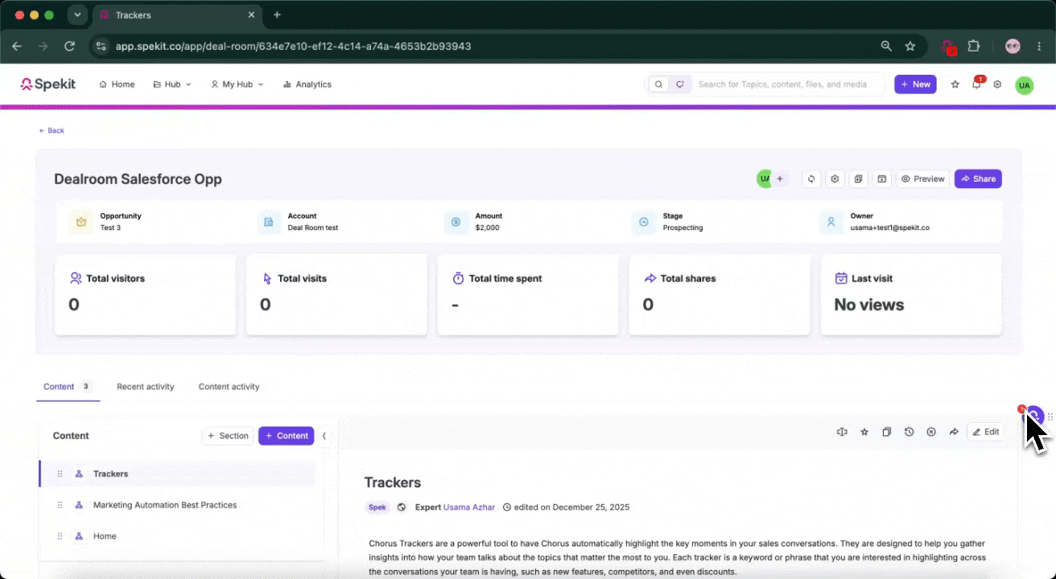Open the UA user avatar menu
This screenshot has height=579, width=1056.
[1024, 85]
